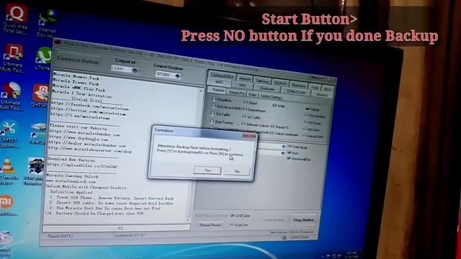Click 'Miracle Xiaomi Pack' log line
The width and height of the screenshot is (461, 259).
point(76,83)
